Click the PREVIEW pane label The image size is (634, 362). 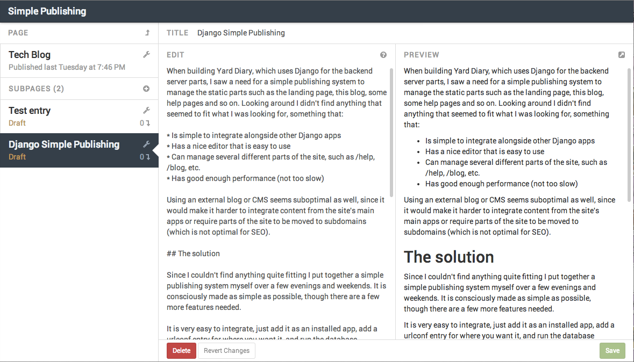[421, 55]
